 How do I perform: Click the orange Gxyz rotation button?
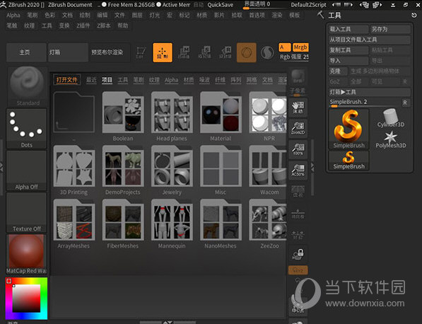[298, 270]
